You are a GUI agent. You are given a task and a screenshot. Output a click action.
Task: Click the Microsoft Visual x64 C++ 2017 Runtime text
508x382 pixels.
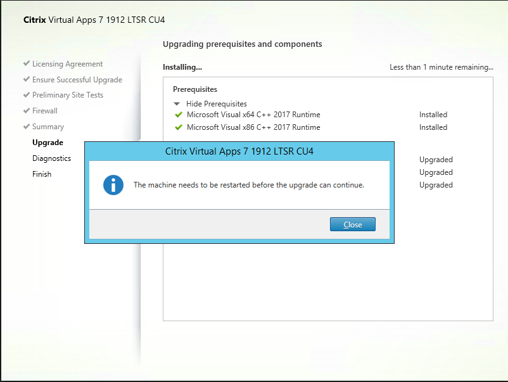[x=253, y=115]
